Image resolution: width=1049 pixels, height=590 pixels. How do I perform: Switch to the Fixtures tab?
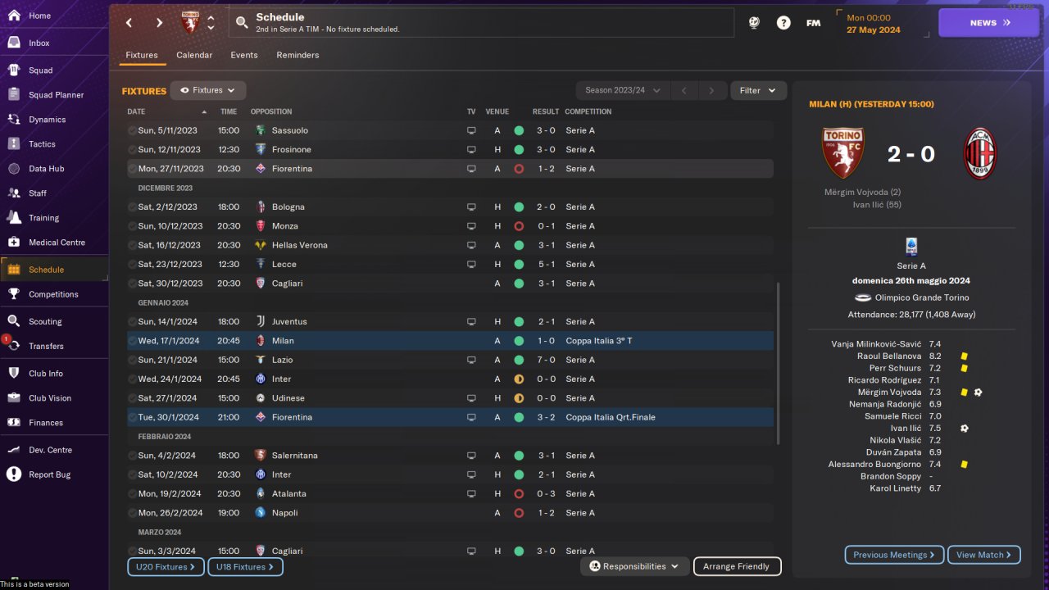click(x=142, y=55)
